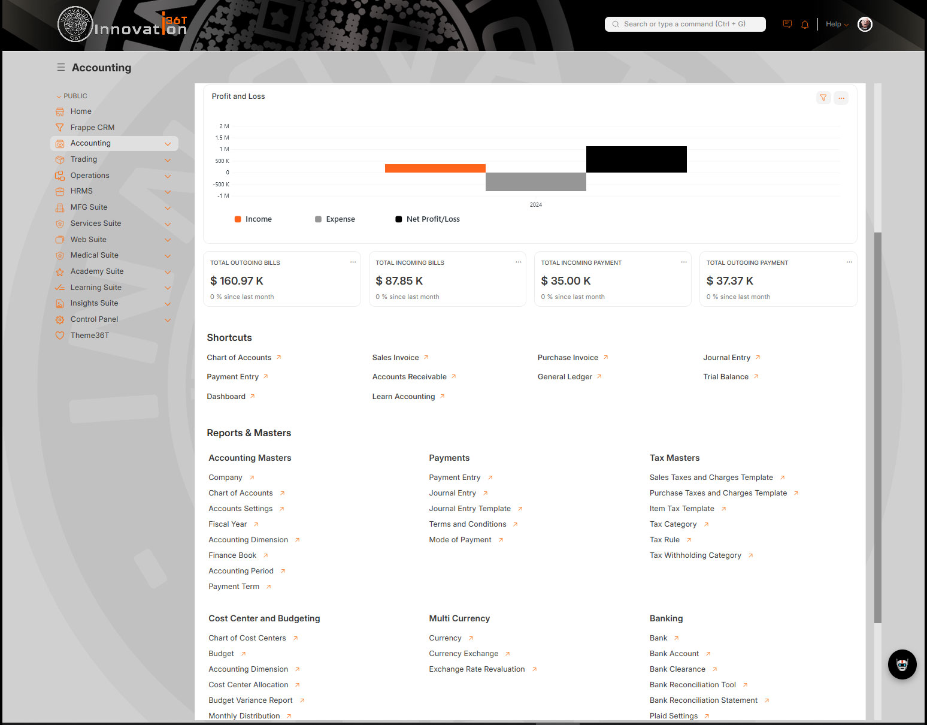Open the chat messages icon in header
Image resolution: width=927 pixels, height=725 pixels.
click(x=787, y=24)
